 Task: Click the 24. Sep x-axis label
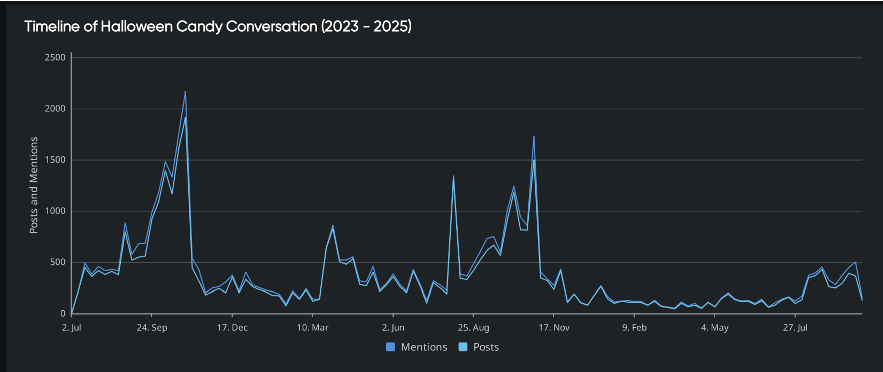click(x=152, y=328)
